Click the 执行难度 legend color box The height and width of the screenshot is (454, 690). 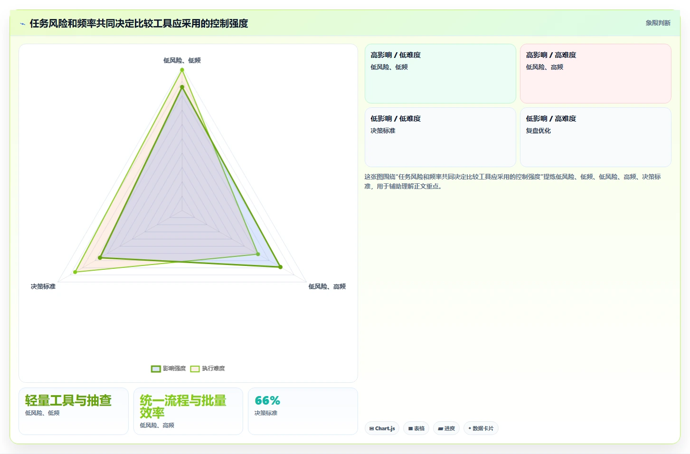pos(195,369)
